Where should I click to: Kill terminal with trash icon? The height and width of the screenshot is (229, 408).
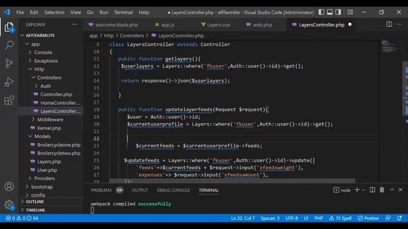(x=382, y=190)
